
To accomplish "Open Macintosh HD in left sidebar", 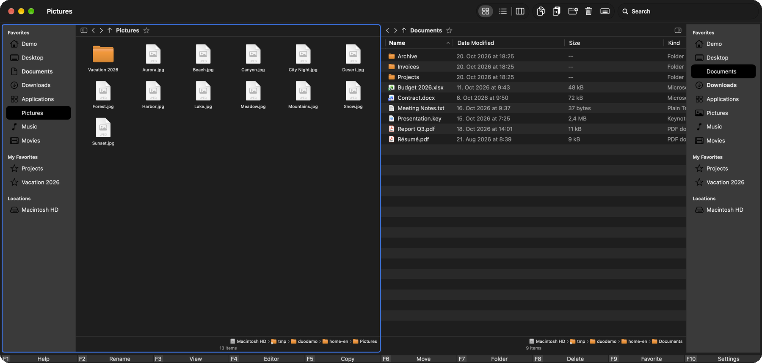I will tap(39, 210).
